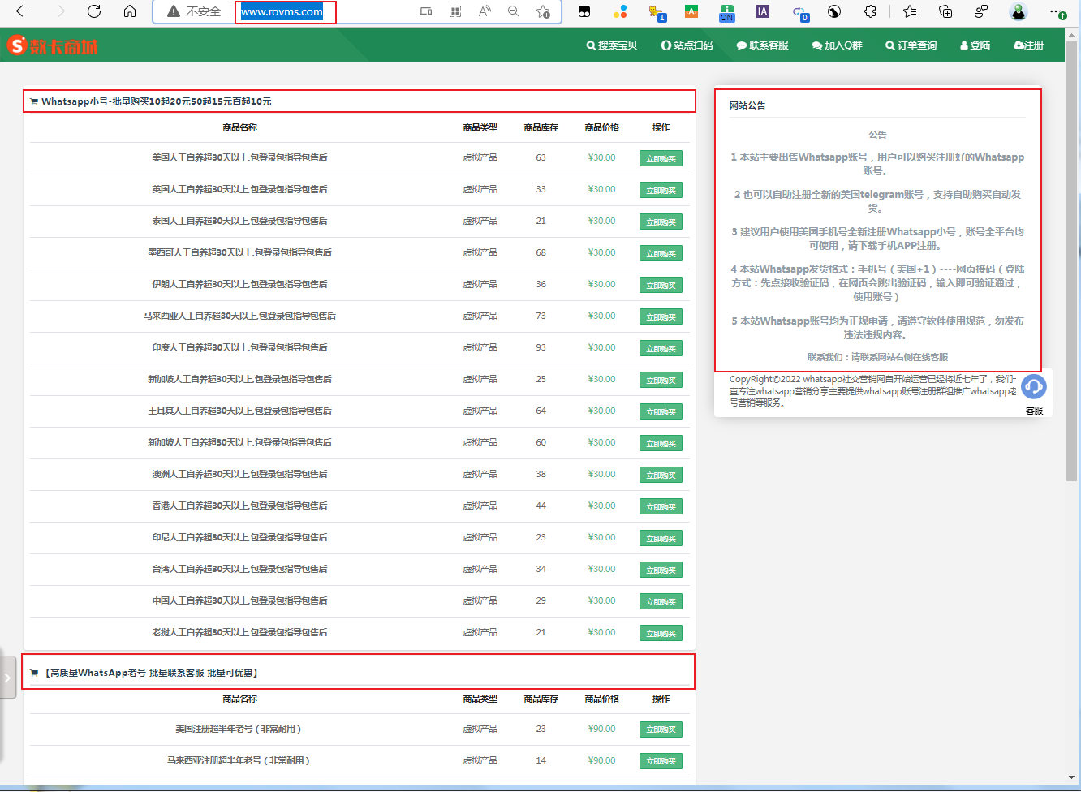
Task: Open 联系客服 in the site navigation
Action: pyautogui.click(x=763, y=45)
